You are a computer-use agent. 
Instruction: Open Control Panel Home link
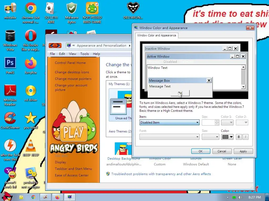tap(70, 63)
